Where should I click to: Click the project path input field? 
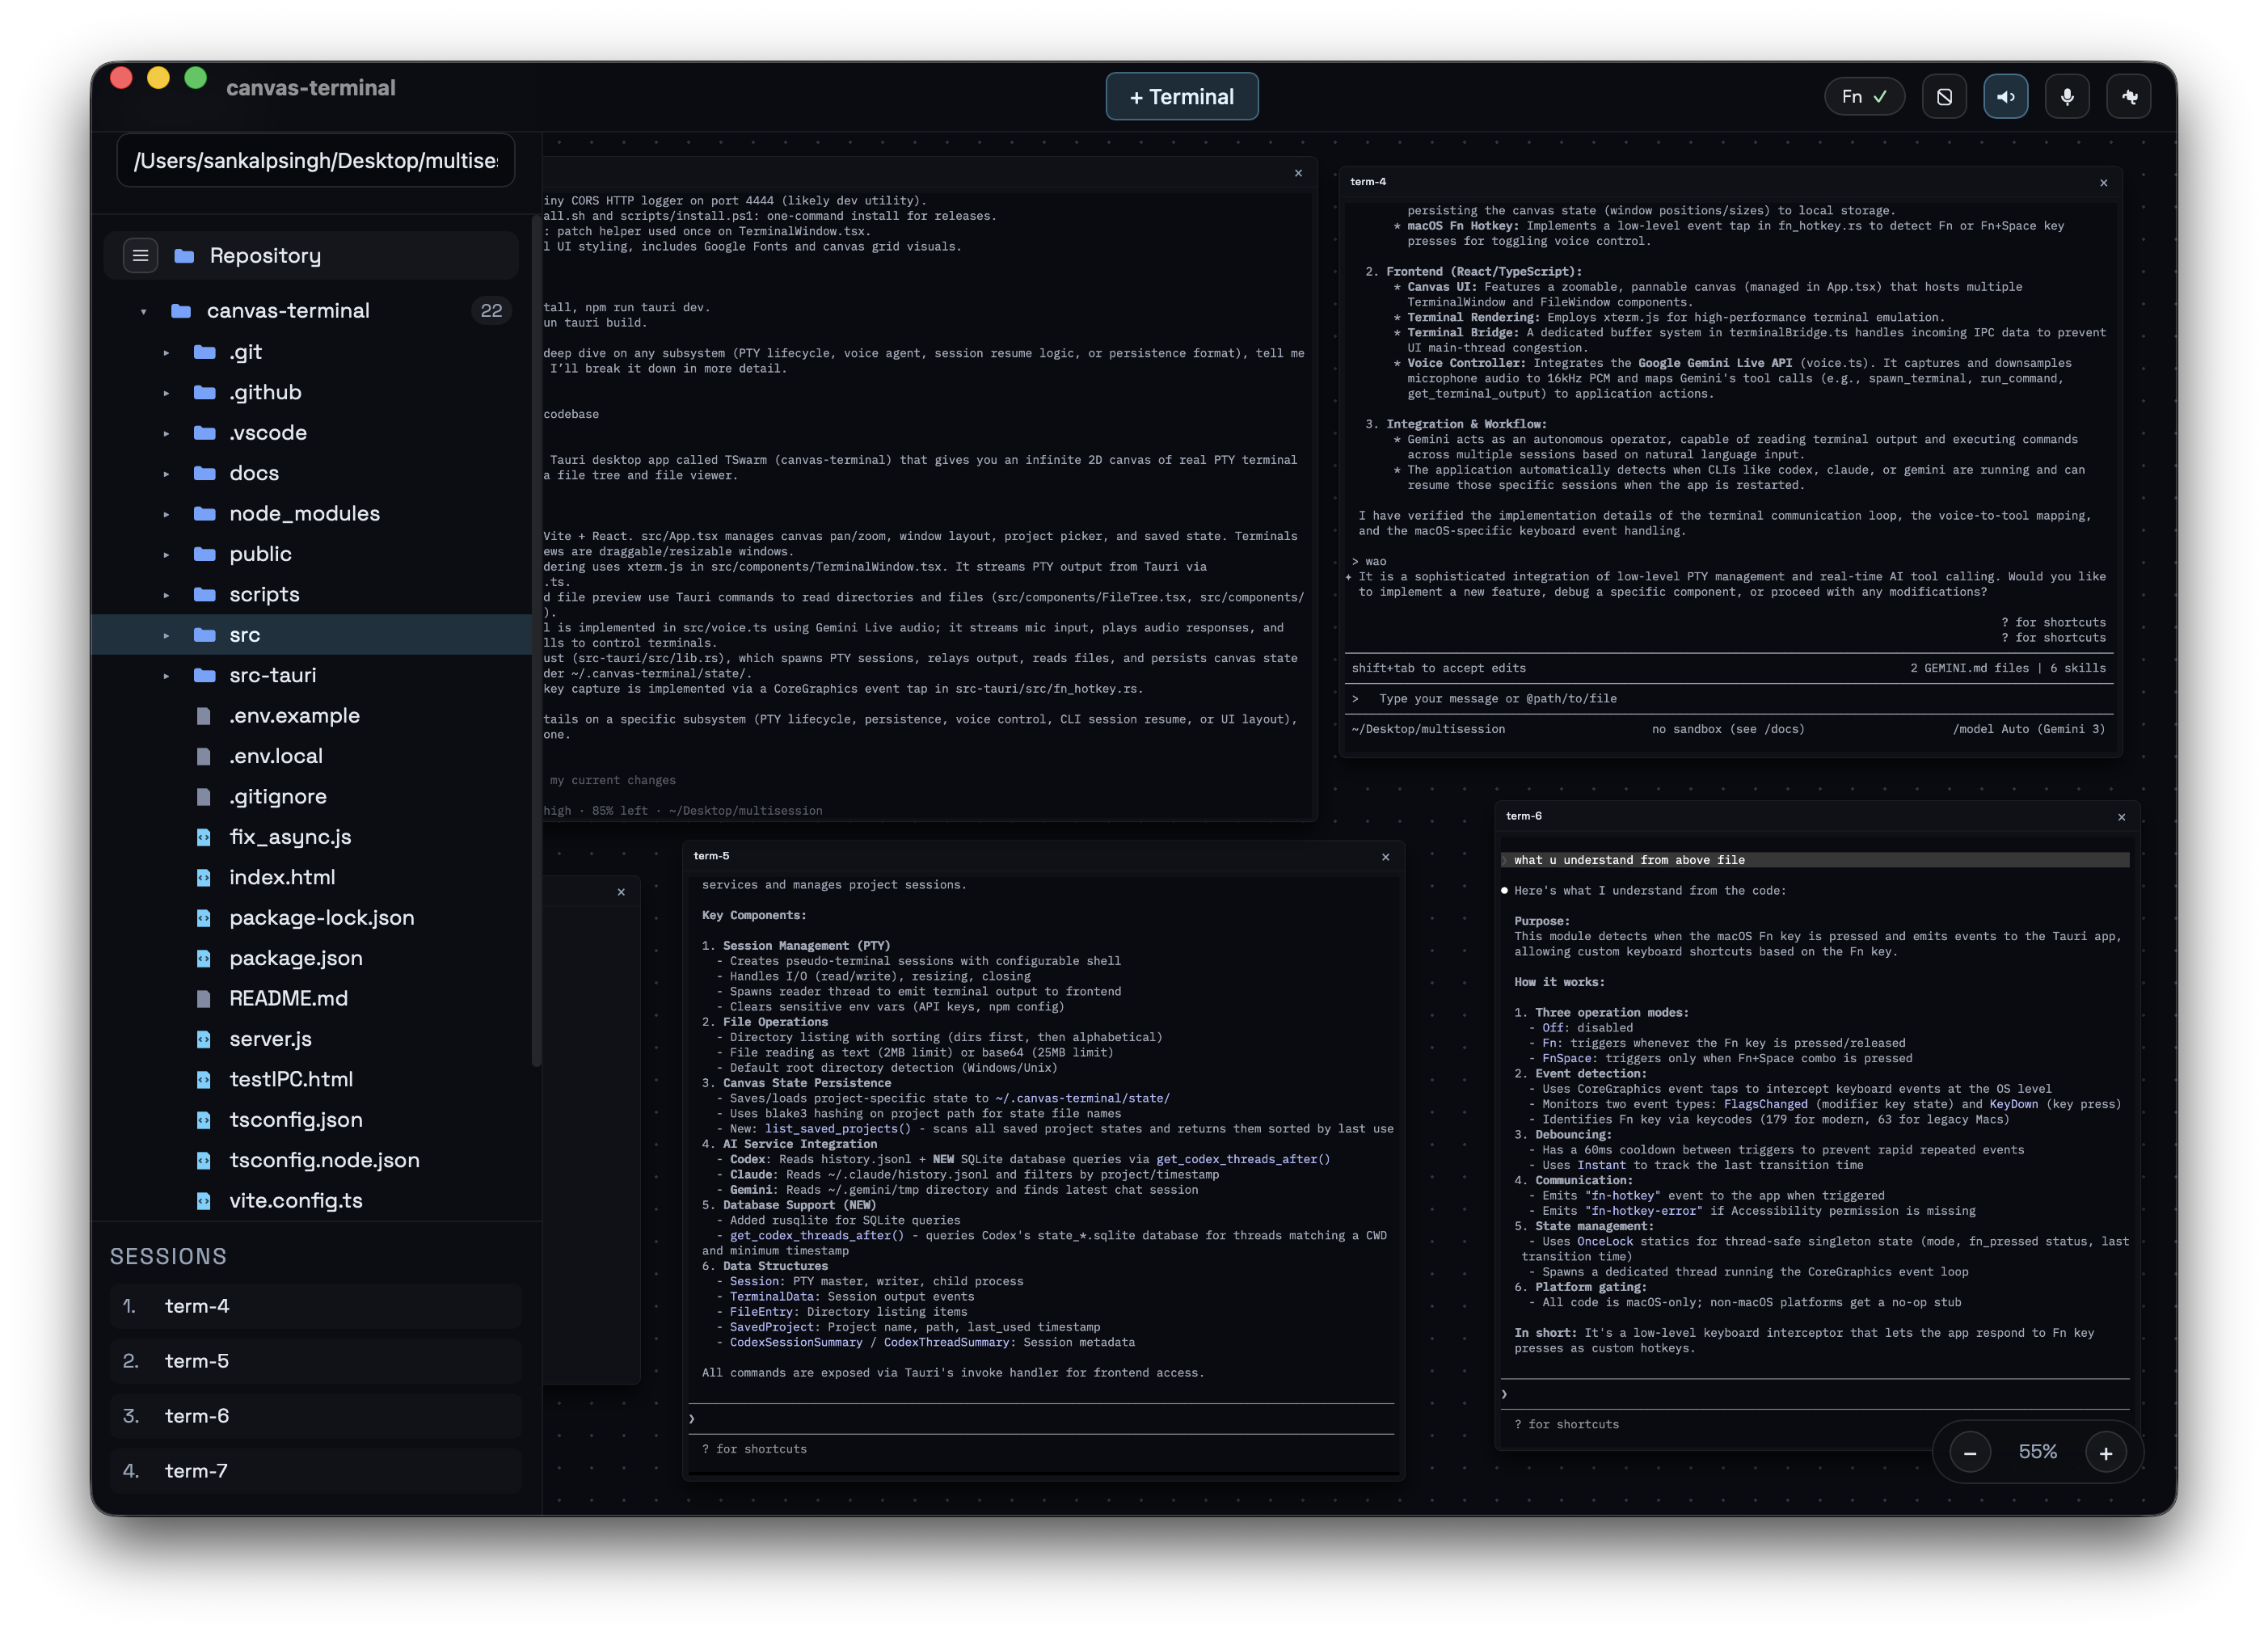click(315, 161)
